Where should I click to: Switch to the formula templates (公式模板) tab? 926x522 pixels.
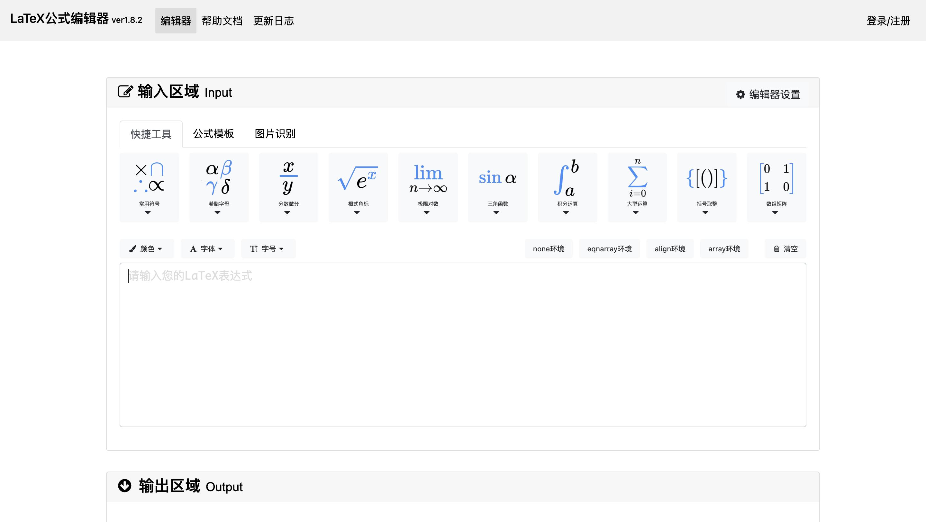[213, 134]
